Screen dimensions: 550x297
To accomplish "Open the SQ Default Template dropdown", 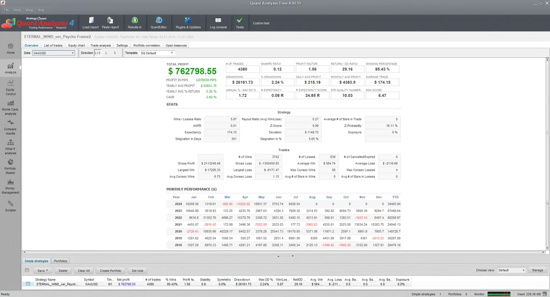I will [156, 53].
